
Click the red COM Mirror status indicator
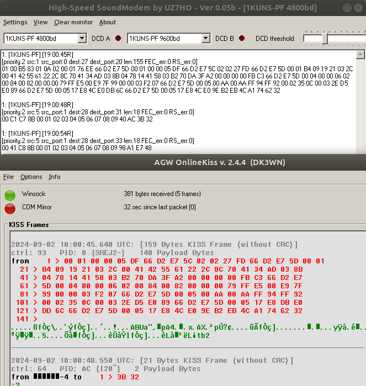point(10,208)
